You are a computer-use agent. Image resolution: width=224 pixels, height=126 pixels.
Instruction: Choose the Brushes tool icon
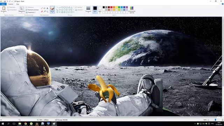tap(52, 8)
